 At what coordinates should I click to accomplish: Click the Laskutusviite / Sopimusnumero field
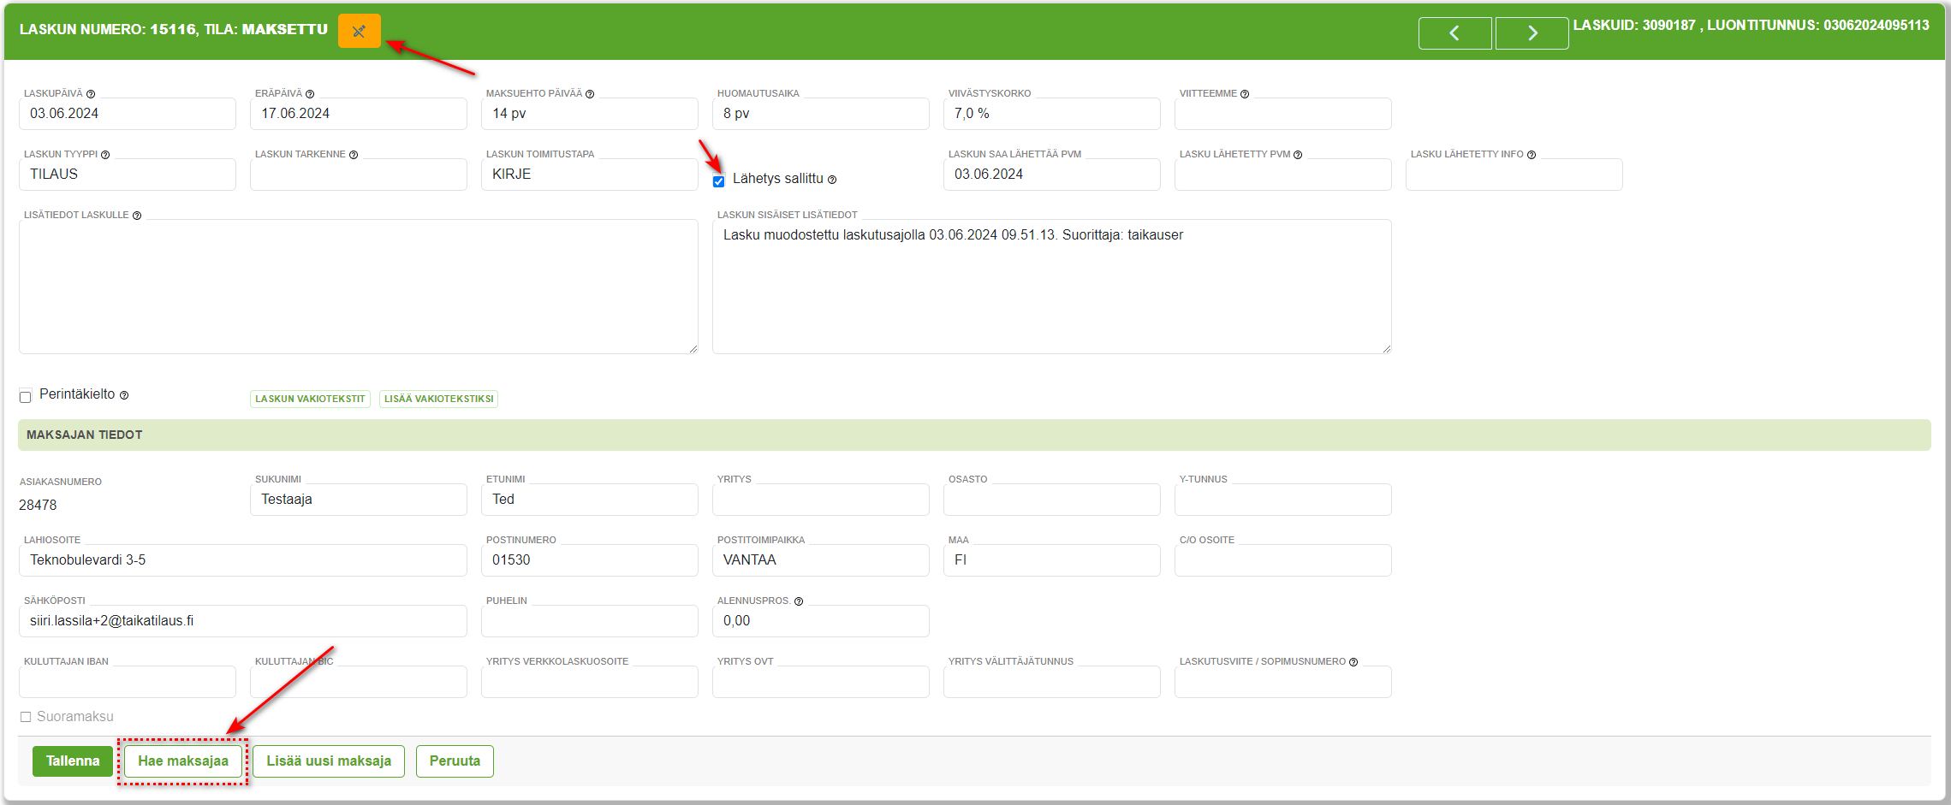pyautogui.click(x=1283, y=682)
